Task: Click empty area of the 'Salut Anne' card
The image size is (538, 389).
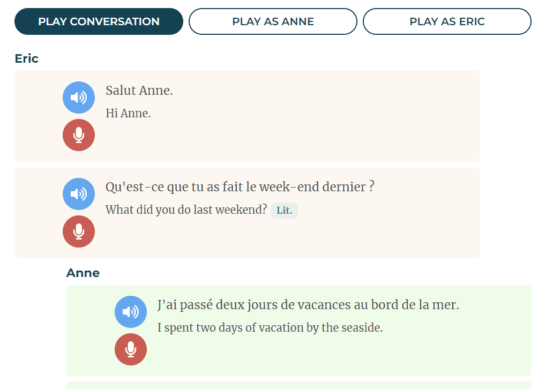Action: click(322, 134)
